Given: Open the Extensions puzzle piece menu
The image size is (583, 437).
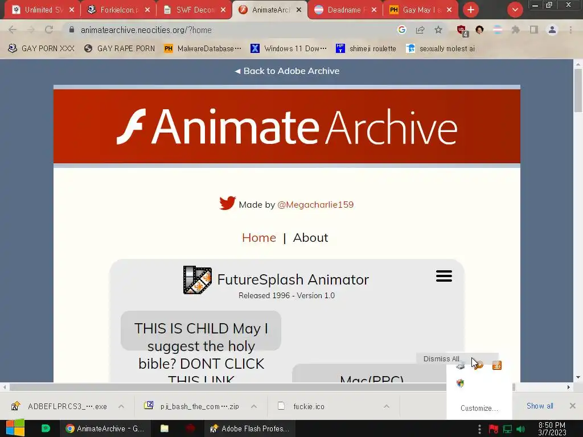Looking at the screenshot, I should tap(515, 30).
